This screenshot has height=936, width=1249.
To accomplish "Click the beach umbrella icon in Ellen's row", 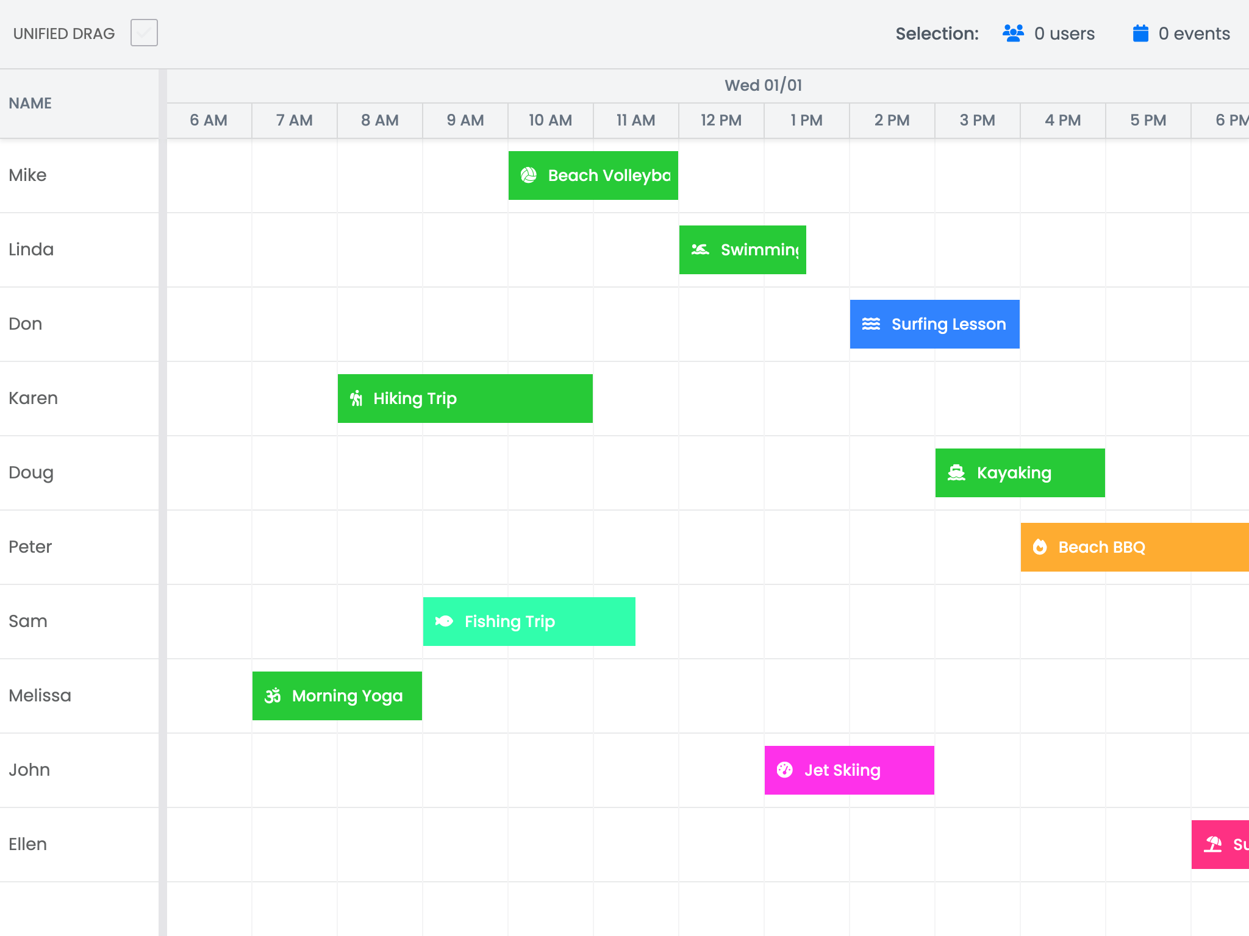I will (1212, 845).
